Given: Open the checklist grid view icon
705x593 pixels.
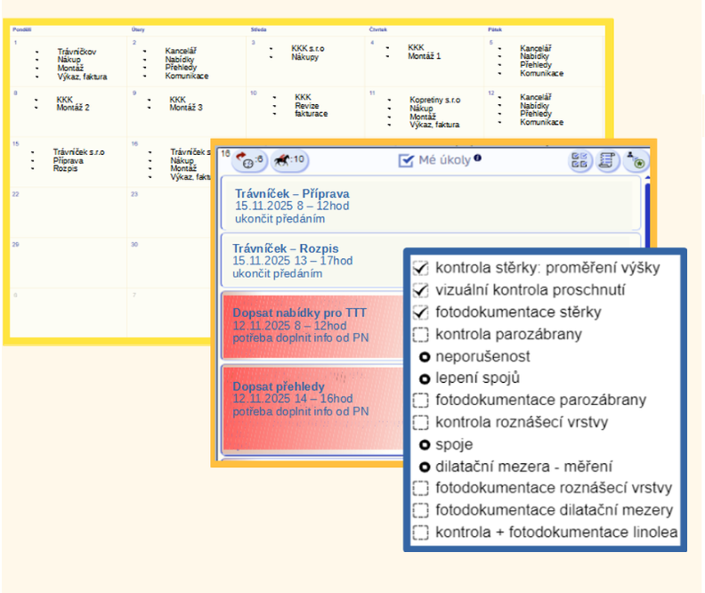Looking at the screenshot, I should coord(580,161).
